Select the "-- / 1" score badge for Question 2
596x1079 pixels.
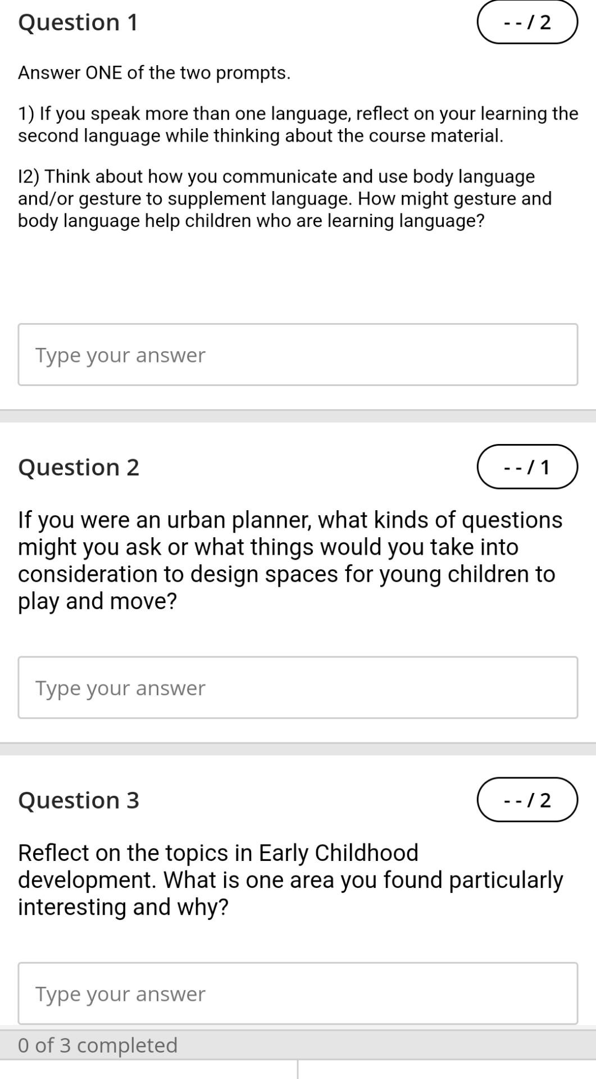tap(527, 466)
